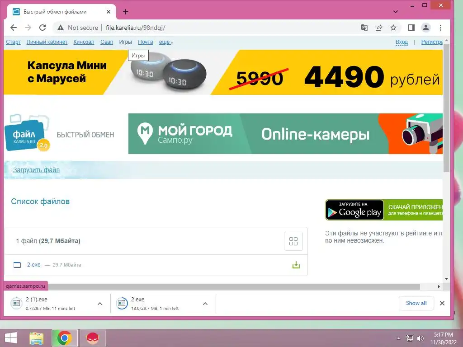Toggle the browser side panel icon
The width and height of the screenshot is (463, 347).
pos(411,28)
